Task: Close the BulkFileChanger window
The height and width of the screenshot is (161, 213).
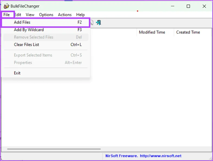Action: point(204,6)
